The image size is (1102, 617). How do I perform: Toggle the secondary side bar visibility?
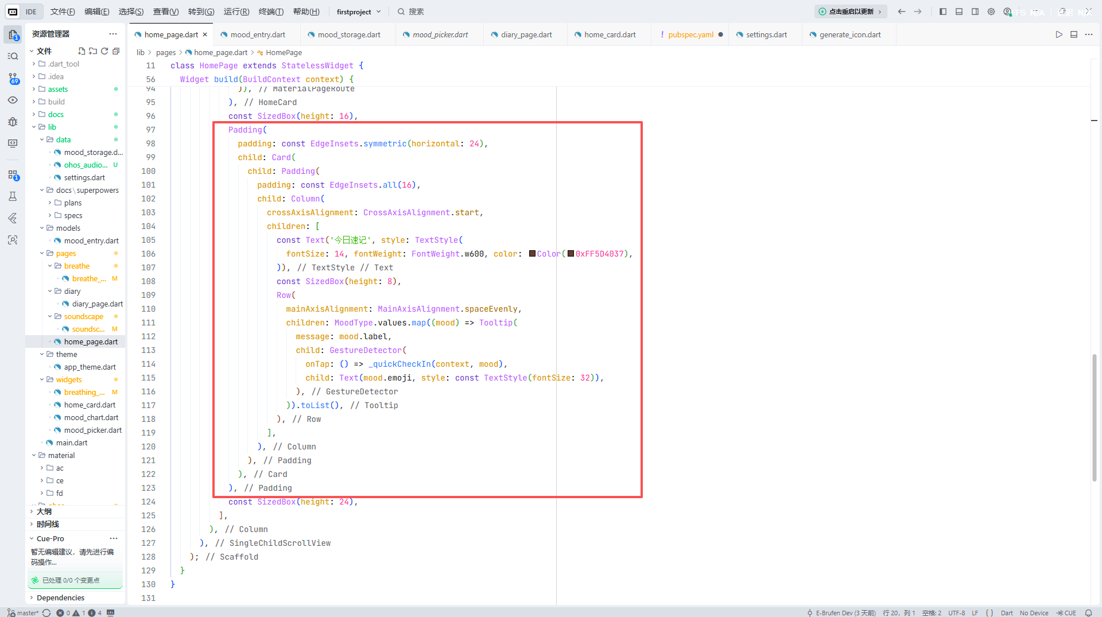coord(975,11)
